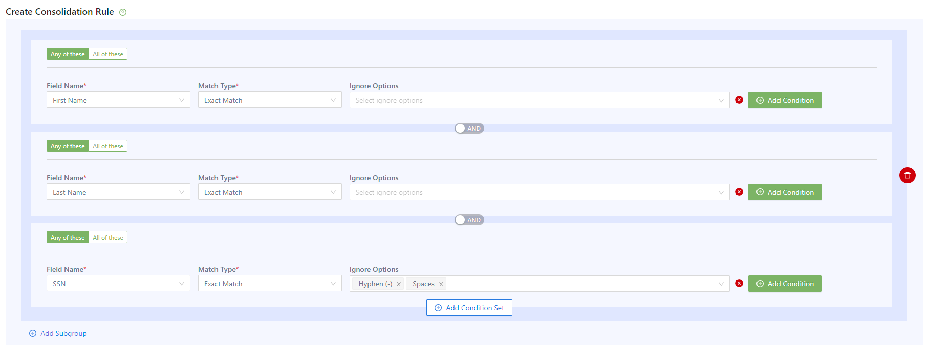This screenshot has width=930, height=348.
Task: Select 'All of these' in first condition set
Action: click(108, 54)
